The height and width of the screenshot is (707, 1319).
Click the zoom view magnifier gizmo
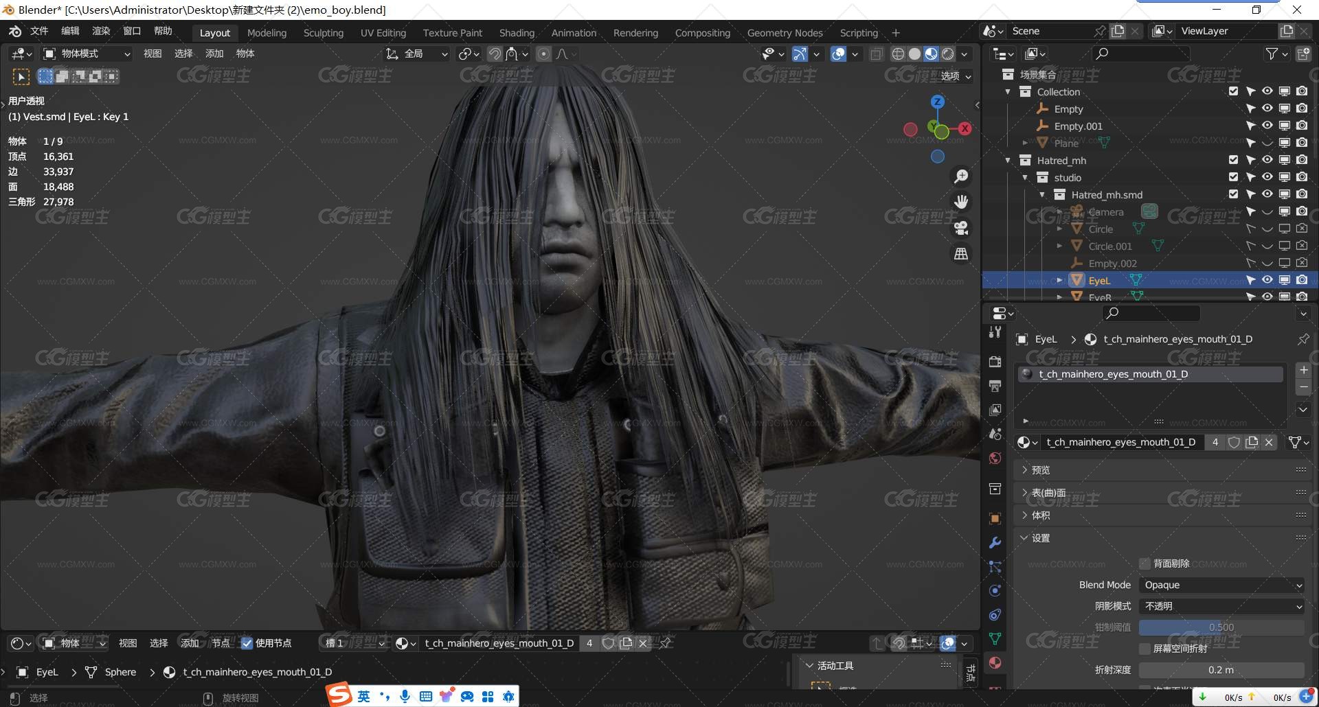(x=961, y=176)
